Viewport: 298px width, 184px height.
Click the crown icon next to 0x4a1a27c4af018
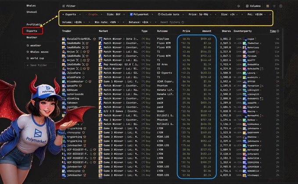click(94, 39)
